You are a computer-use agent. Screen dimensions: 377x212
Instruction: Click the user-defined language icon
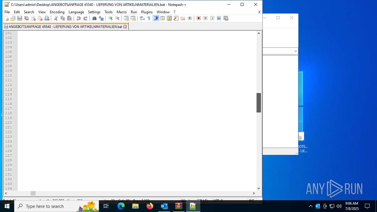tap(163, 18)
